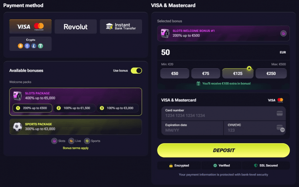The image size is (299, 187).
Task: Click the Slots filter icon
Action: coord(54,141)
